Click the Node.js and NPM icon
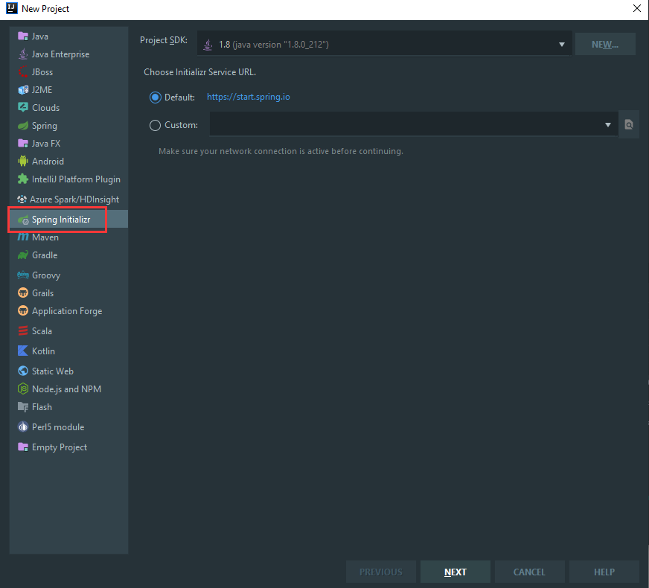Screen dimensions: 649x588 point(23,389)
